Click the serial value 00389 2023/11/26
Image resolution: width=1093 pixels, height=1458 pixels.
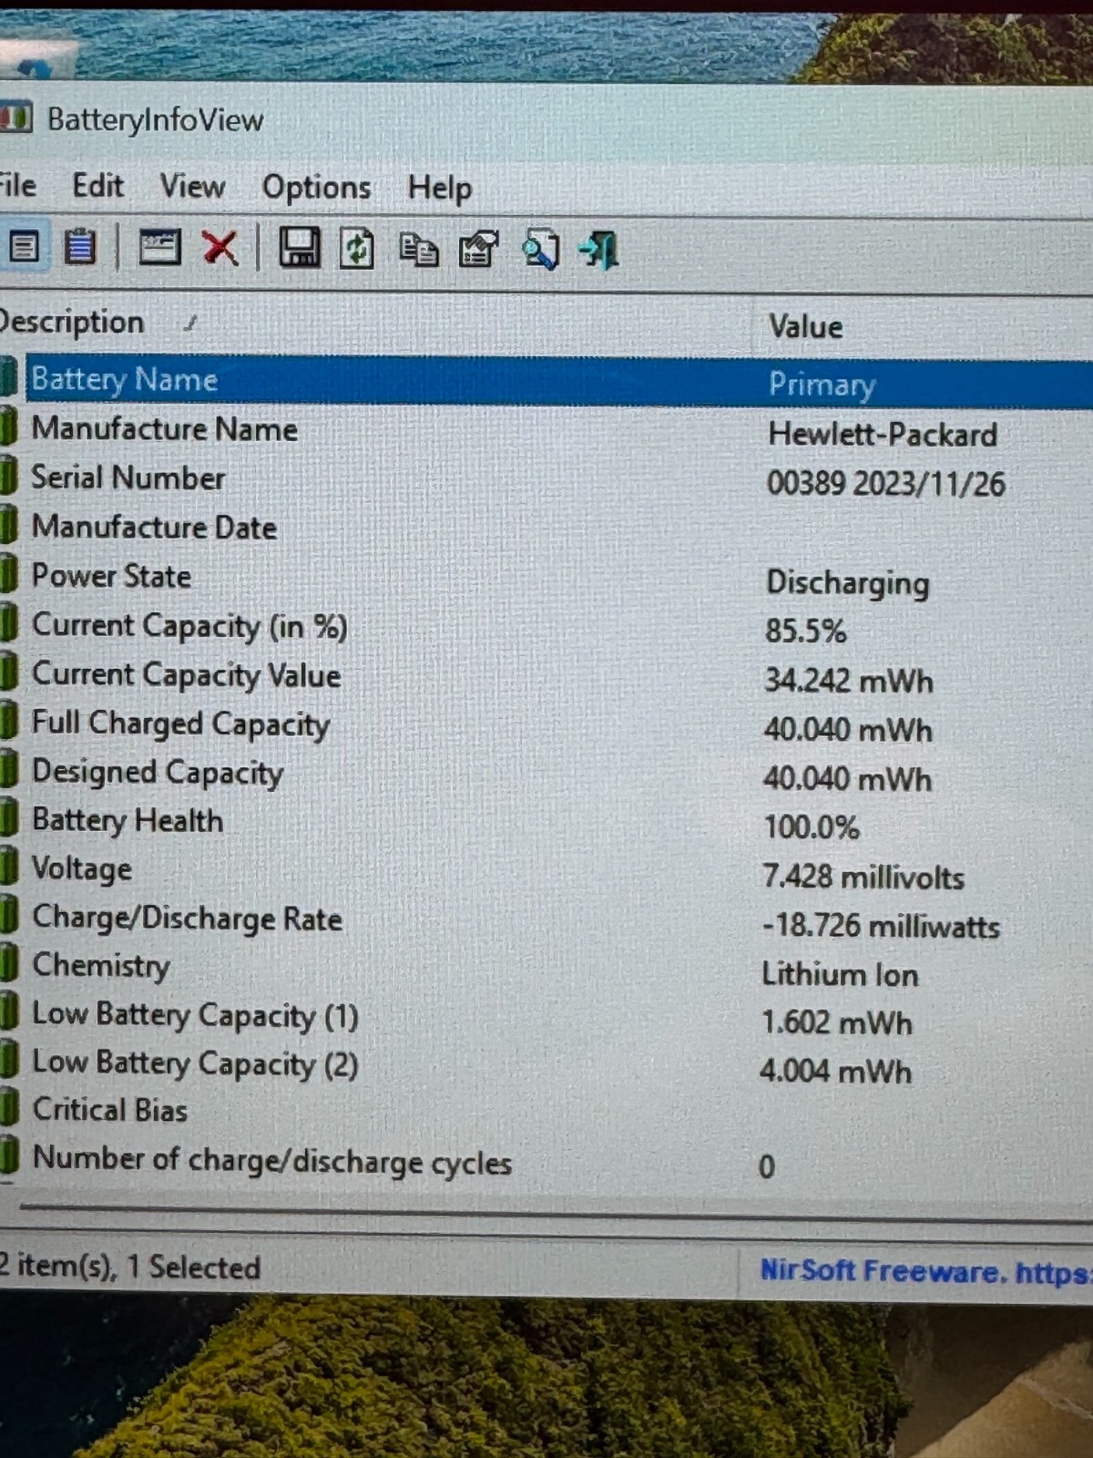[x=885, y=483]
